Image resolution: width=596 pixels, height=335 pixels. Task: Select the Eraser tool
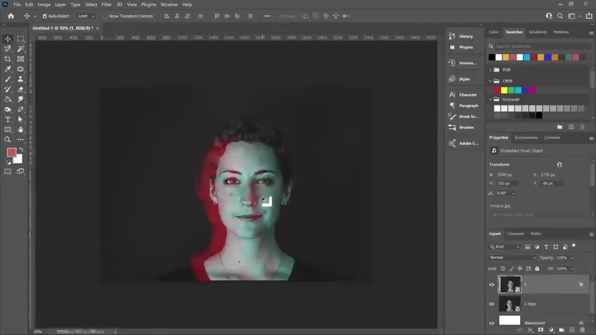point(20,89)
